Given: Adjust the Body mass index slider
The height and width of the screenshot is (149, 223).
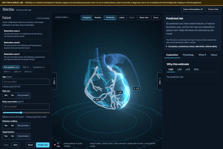Looking at the screenshot, I should tap(26, 113).
